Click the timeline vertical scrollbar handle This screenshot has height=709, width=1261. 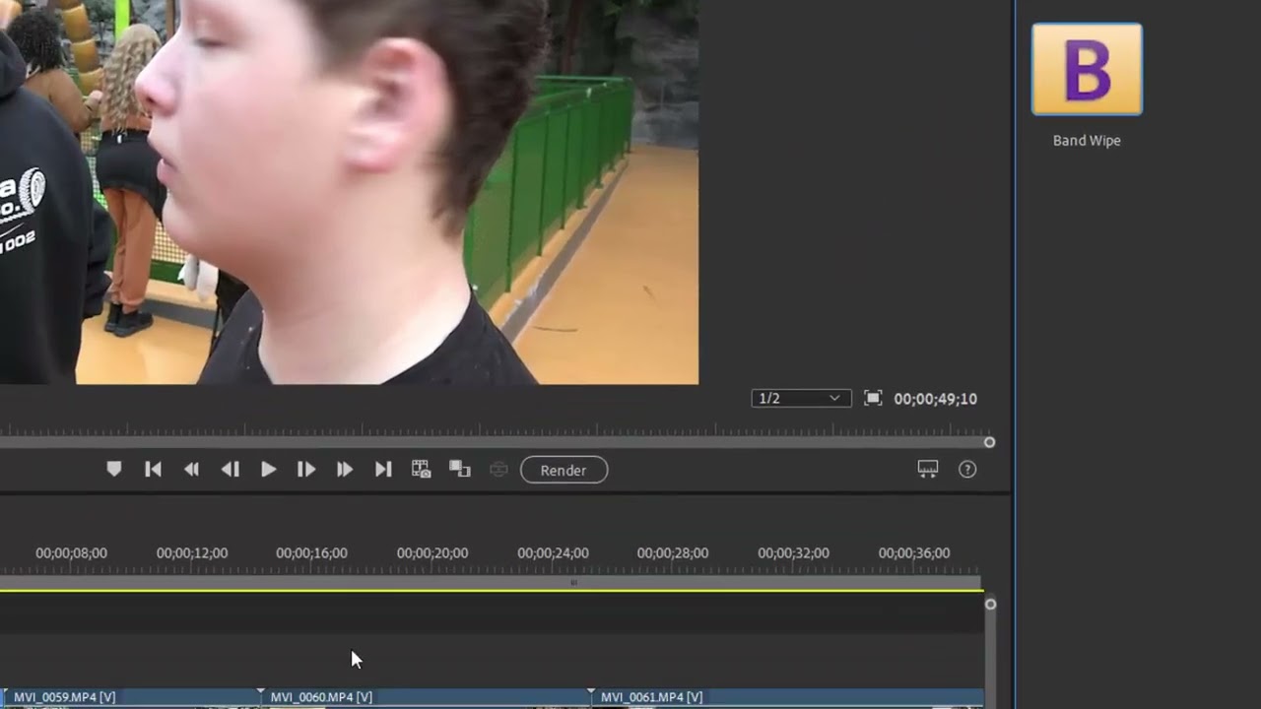coord(990,604)
